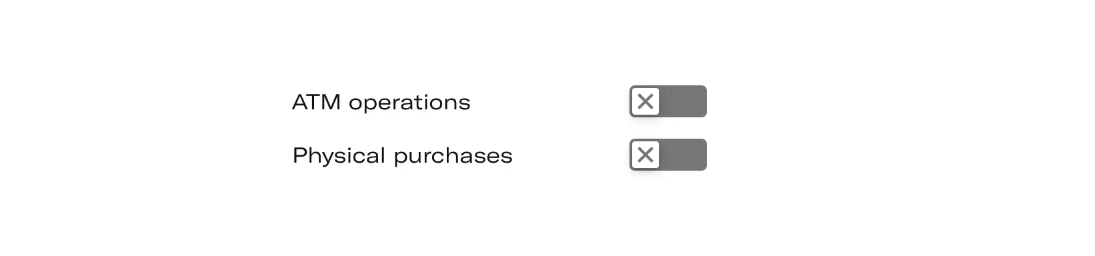Click gray track of Physical purchases switch
The width and height of the screenshot is (1095, 256).
(683, 155)
